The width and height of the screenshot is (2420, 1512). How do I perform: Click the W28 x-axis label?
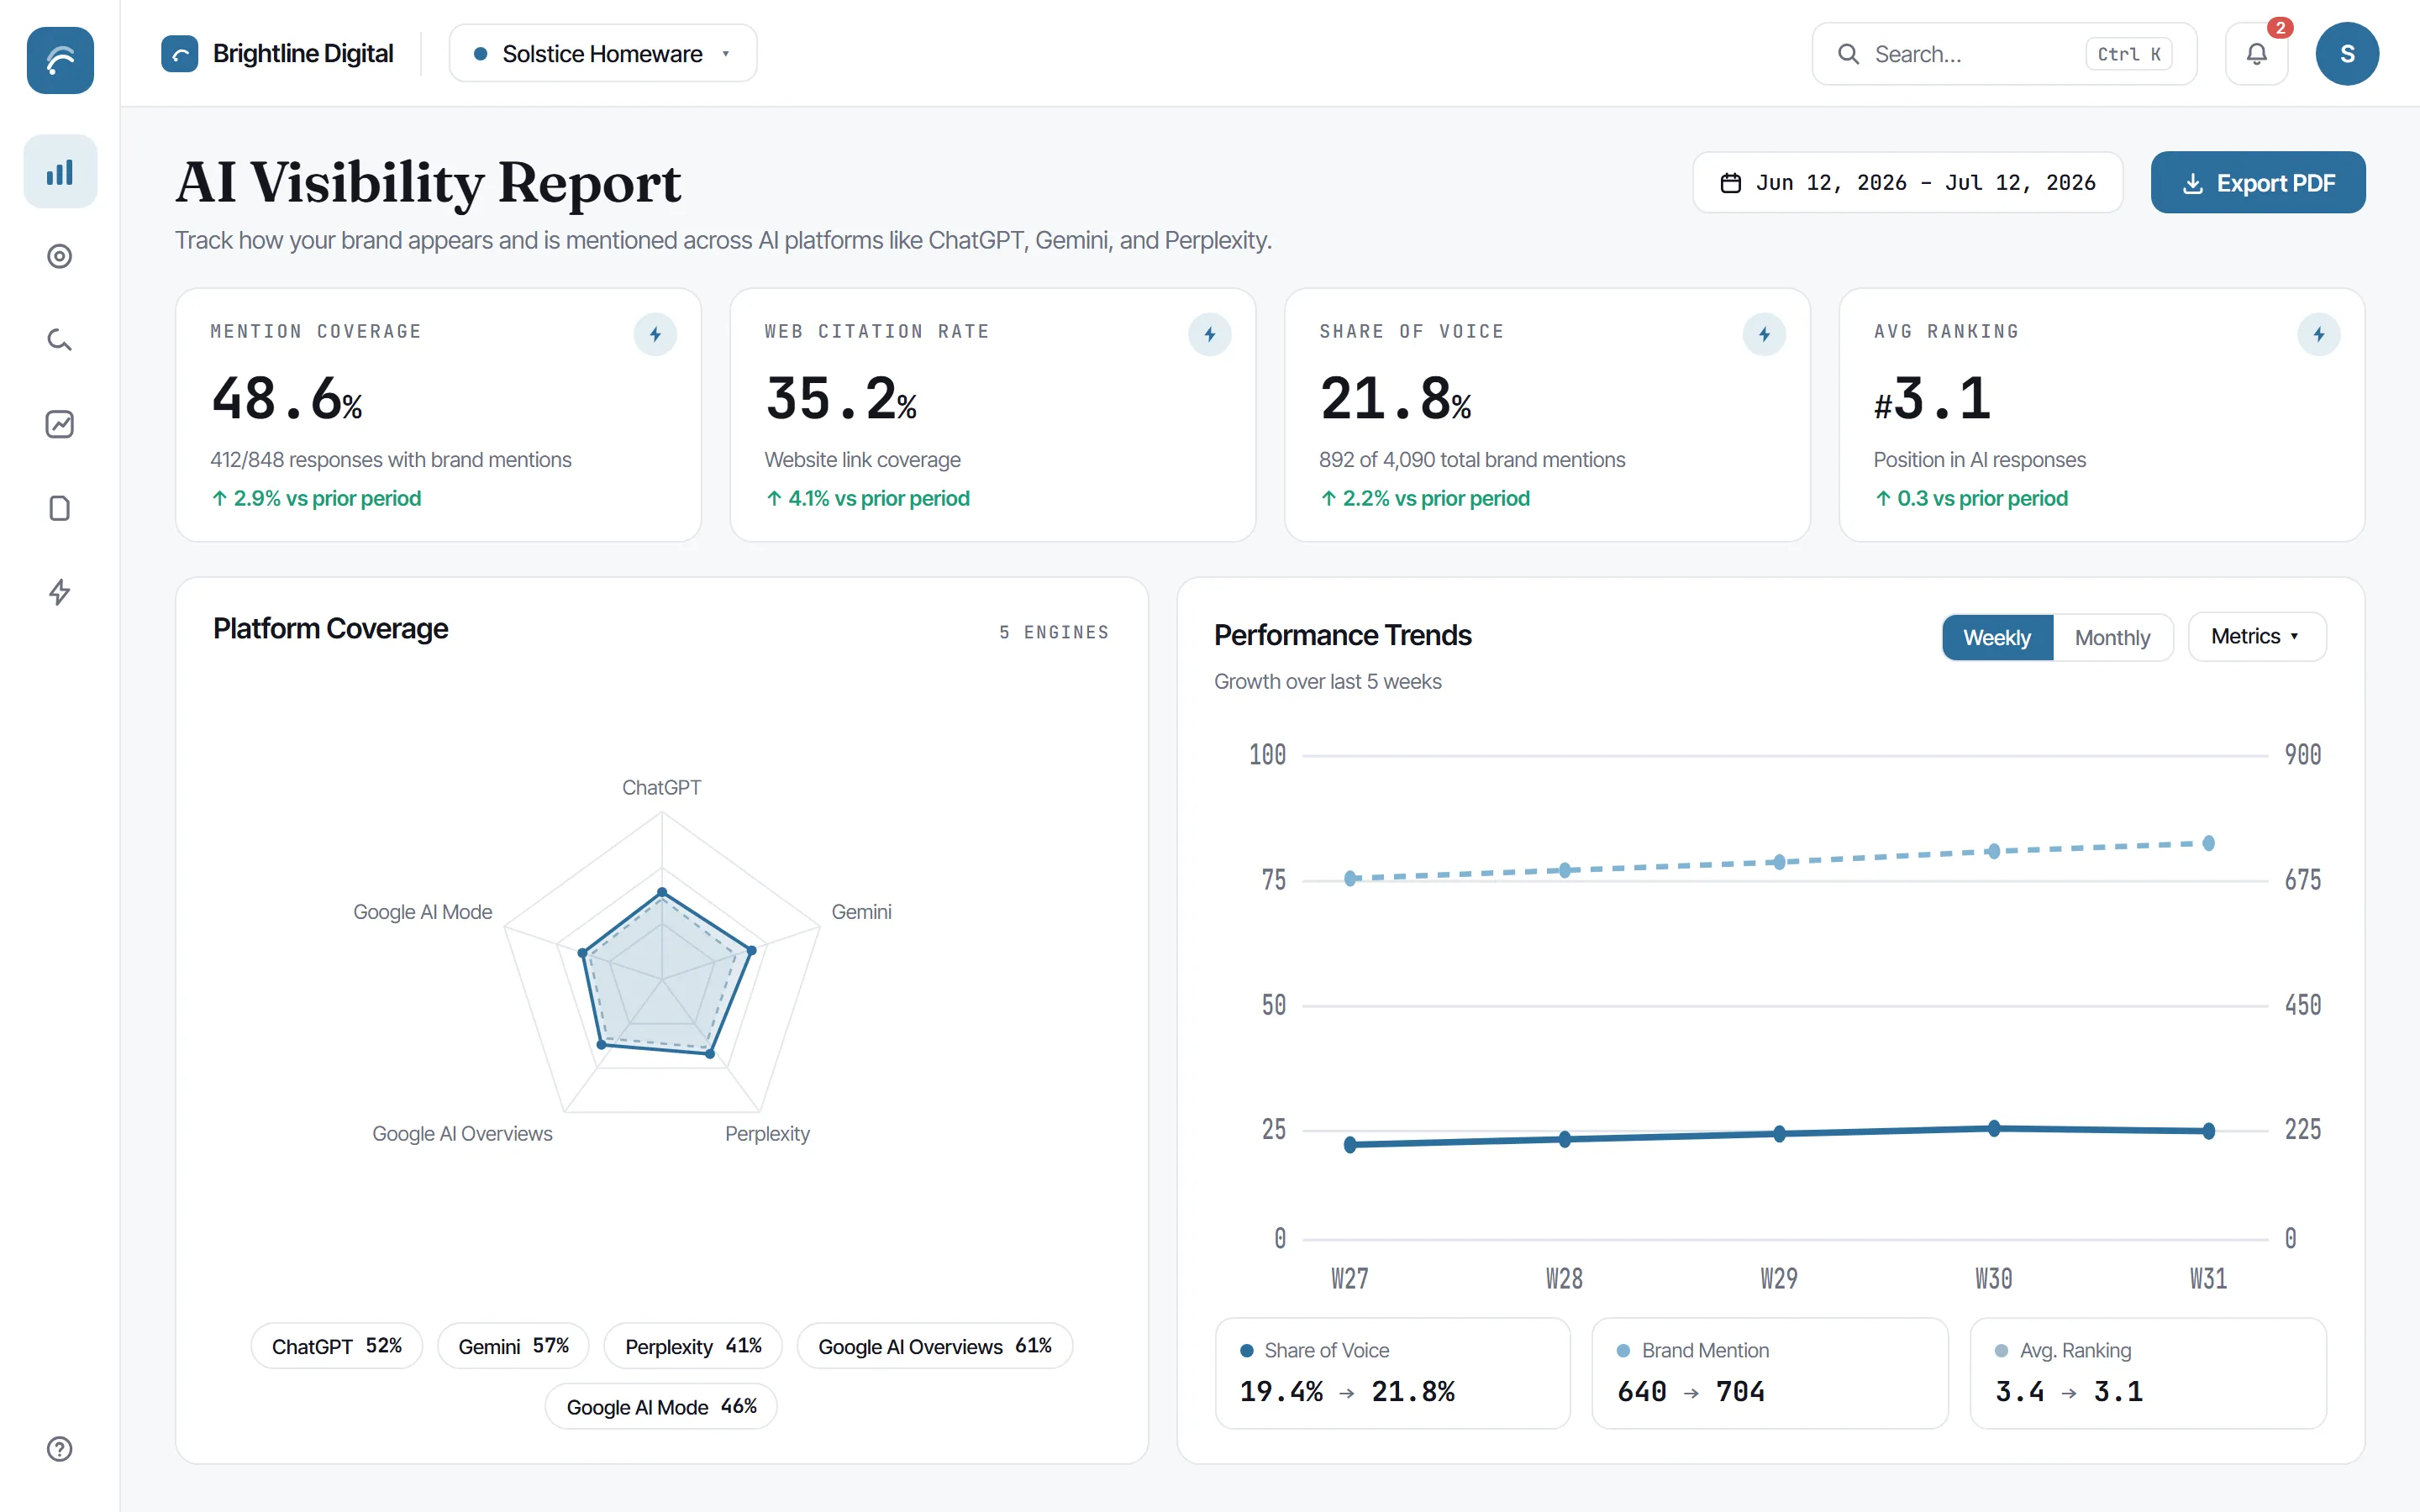[x=1564, y=1279]
